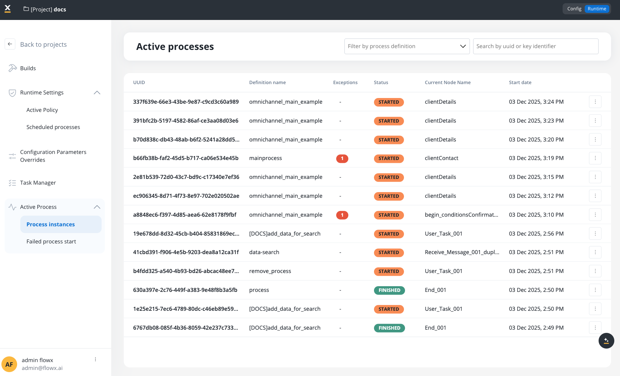
Task: Open process 337f639e-66e3-43be-9e87-c9cd3c60a989
Action: pos(186,102)
